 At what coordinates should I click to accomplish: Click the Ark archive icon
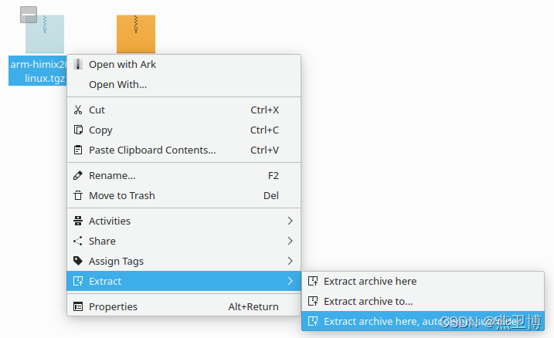pos(78,64)
